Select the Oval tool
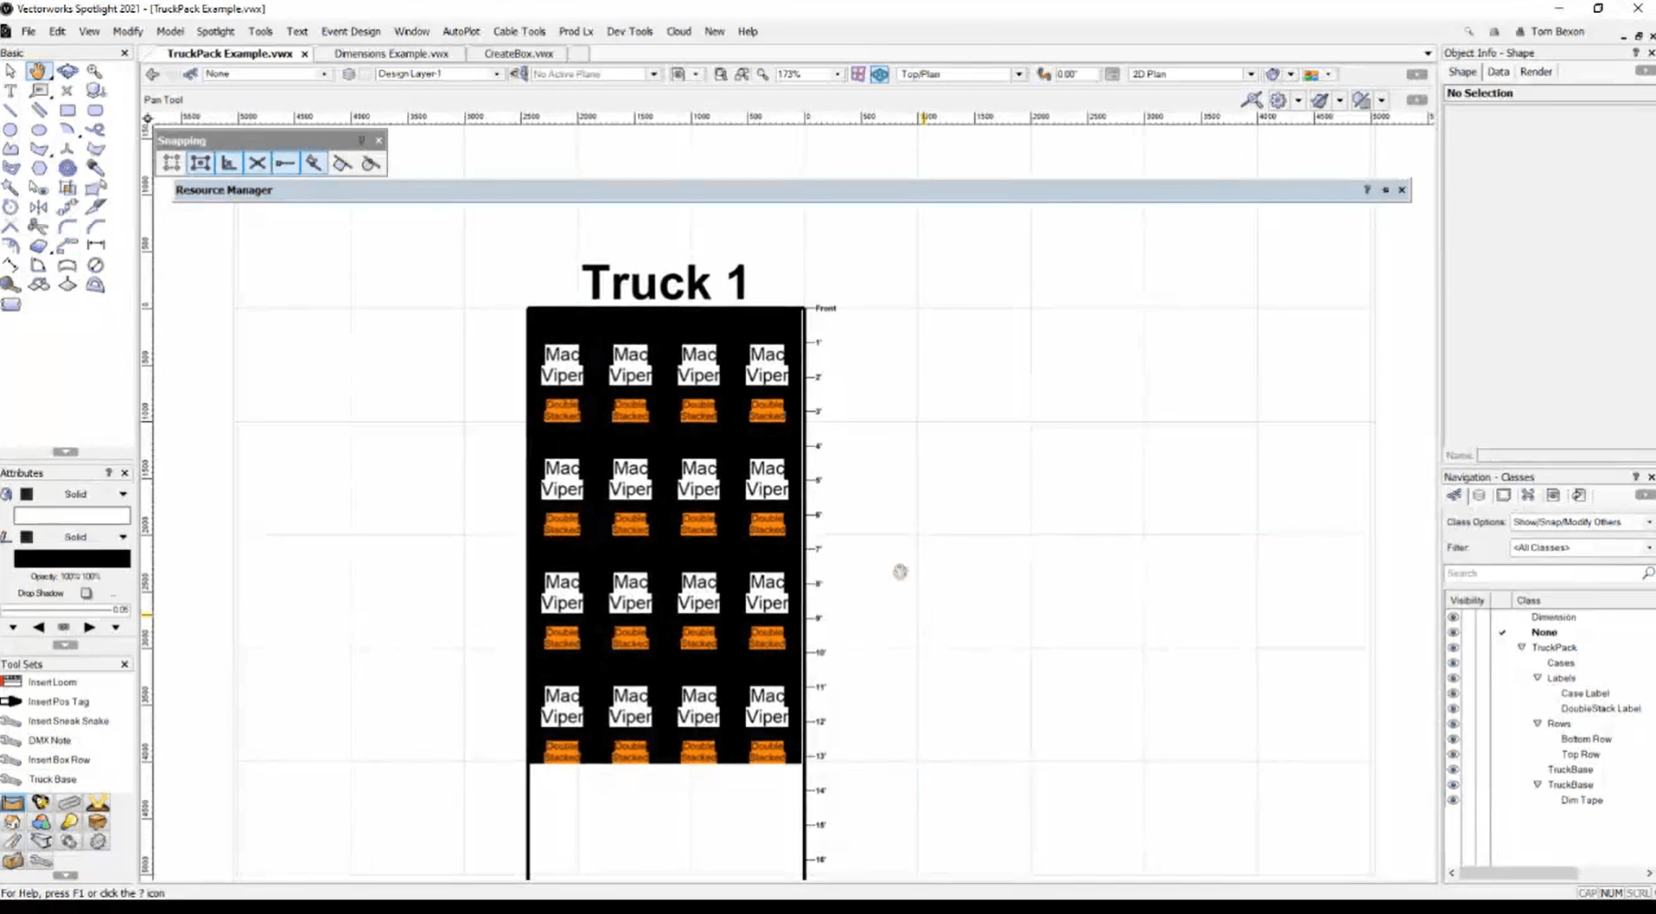Screen dimensions: 1656x914 point(39,130)
